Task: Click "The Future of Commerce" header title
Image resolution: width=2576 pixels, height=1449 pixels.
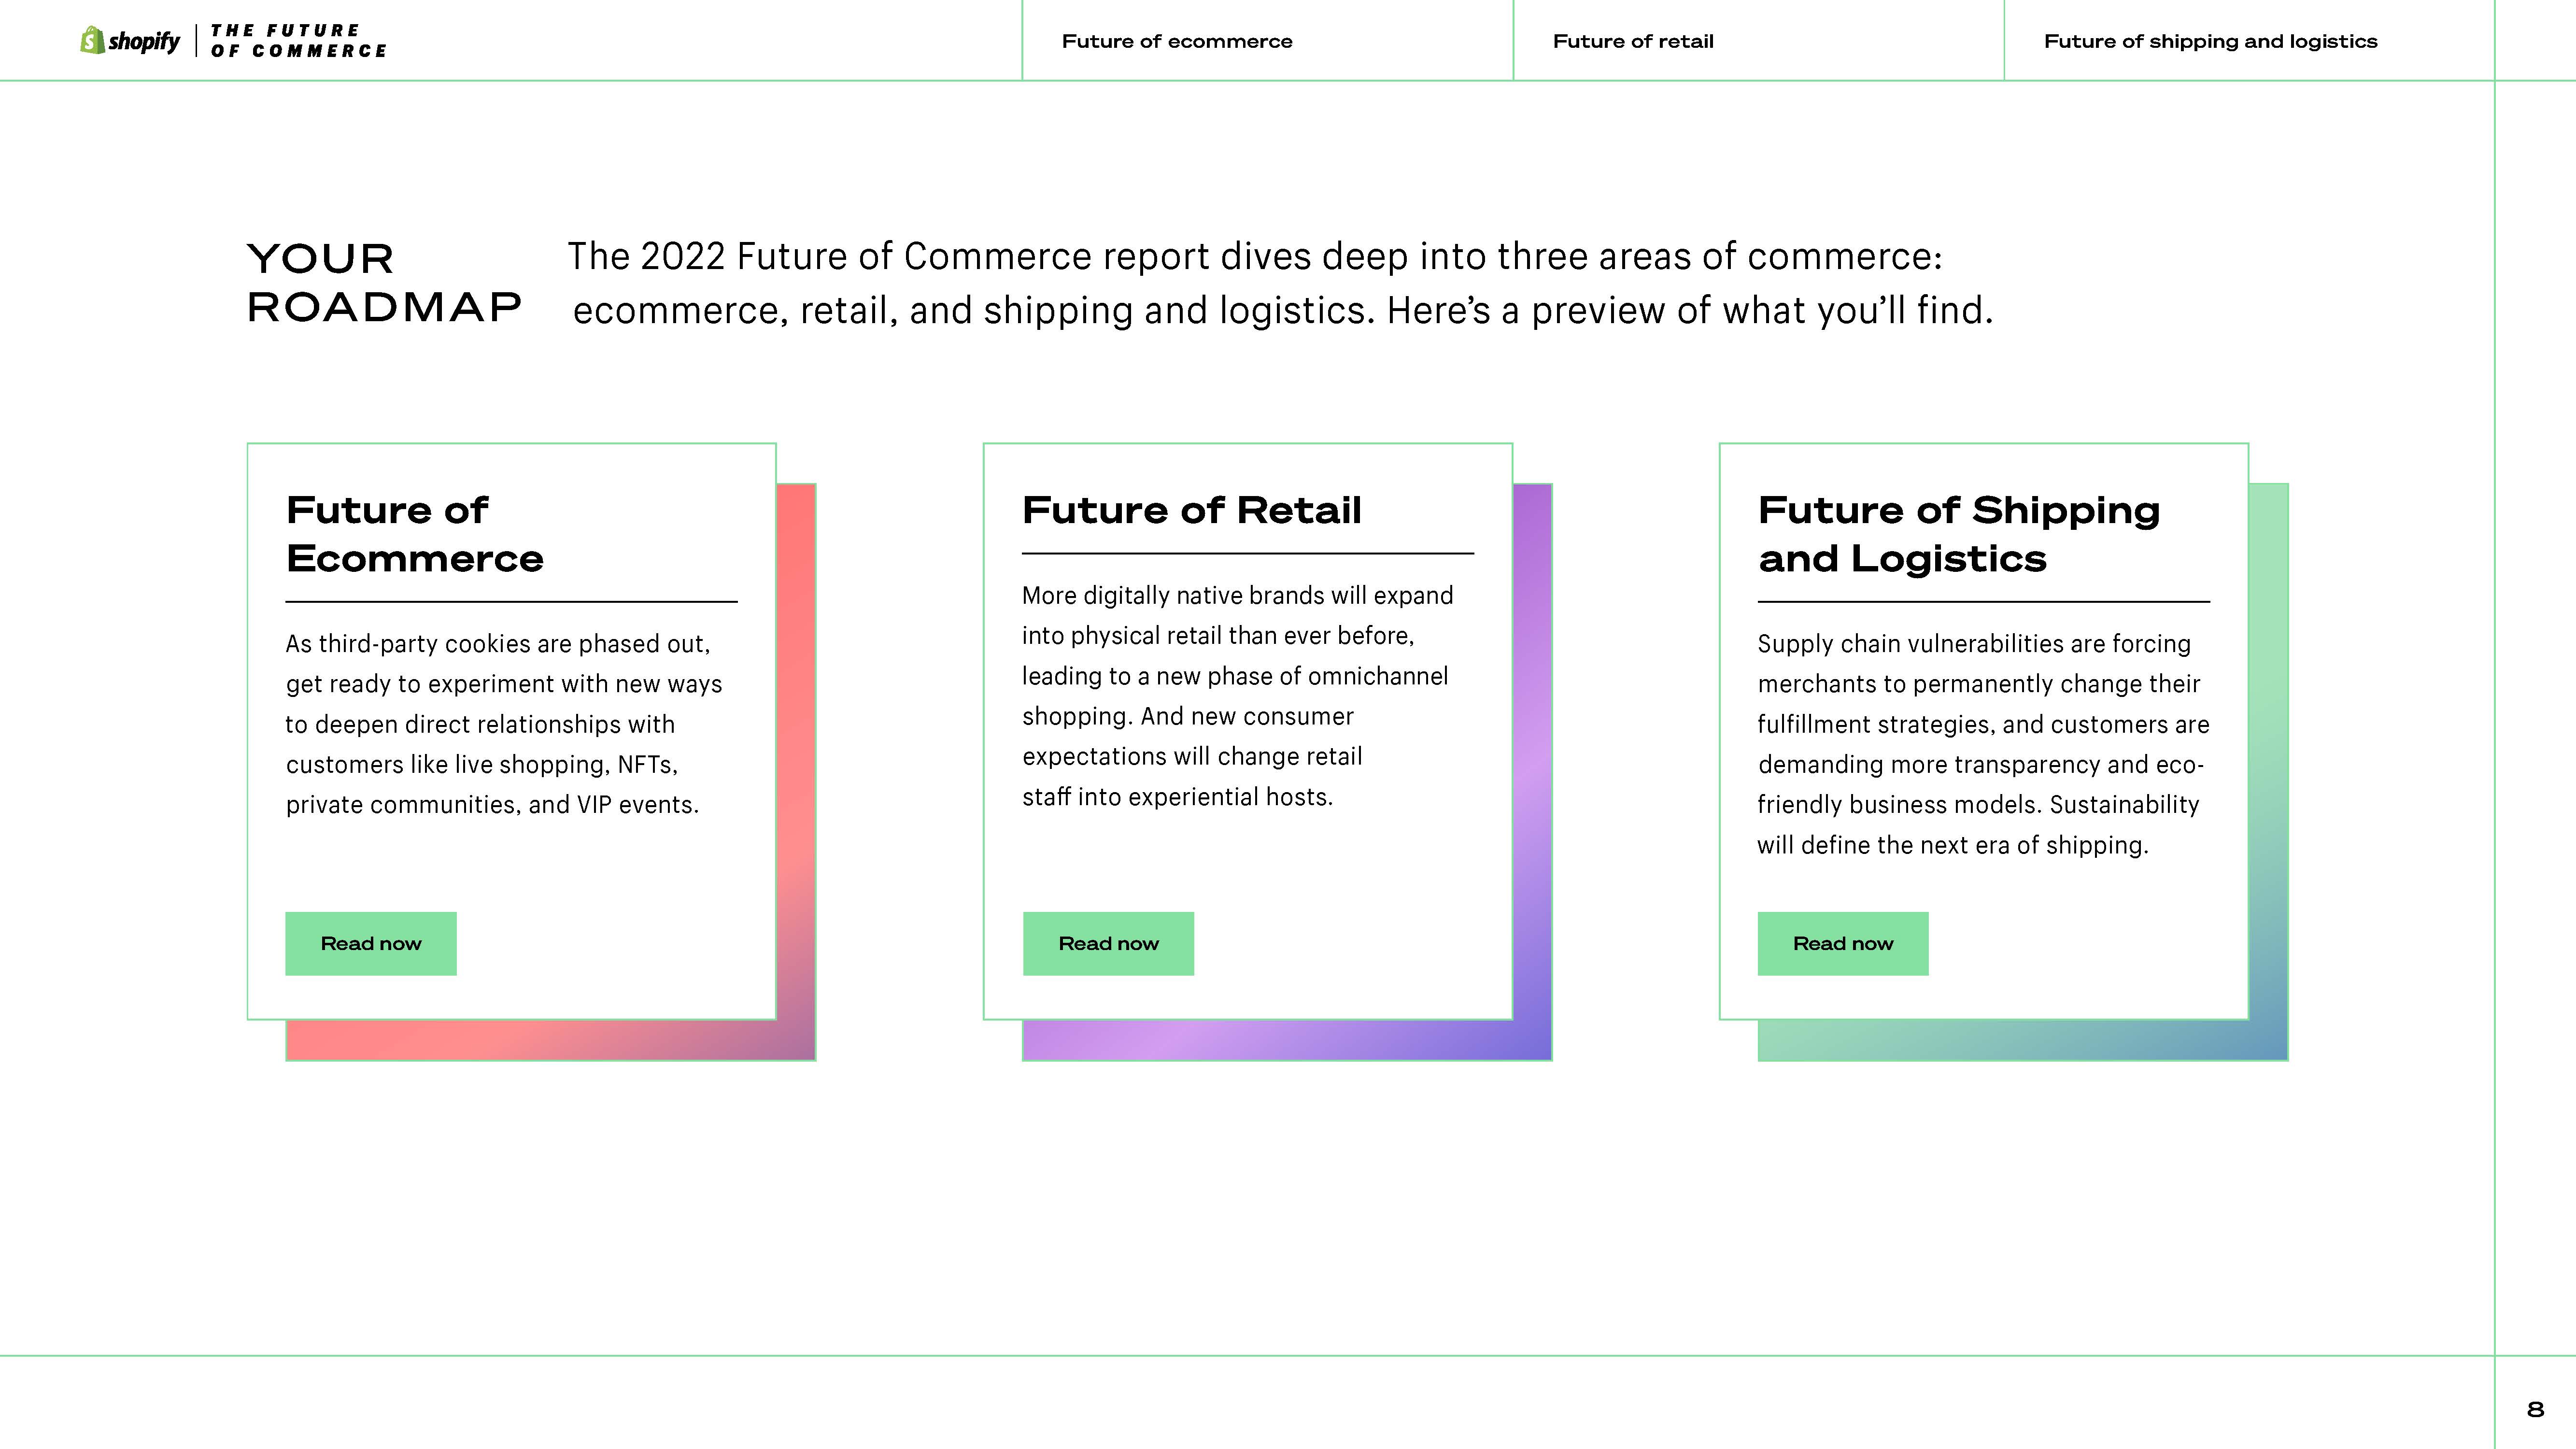Action: click(x=297, y=41)
